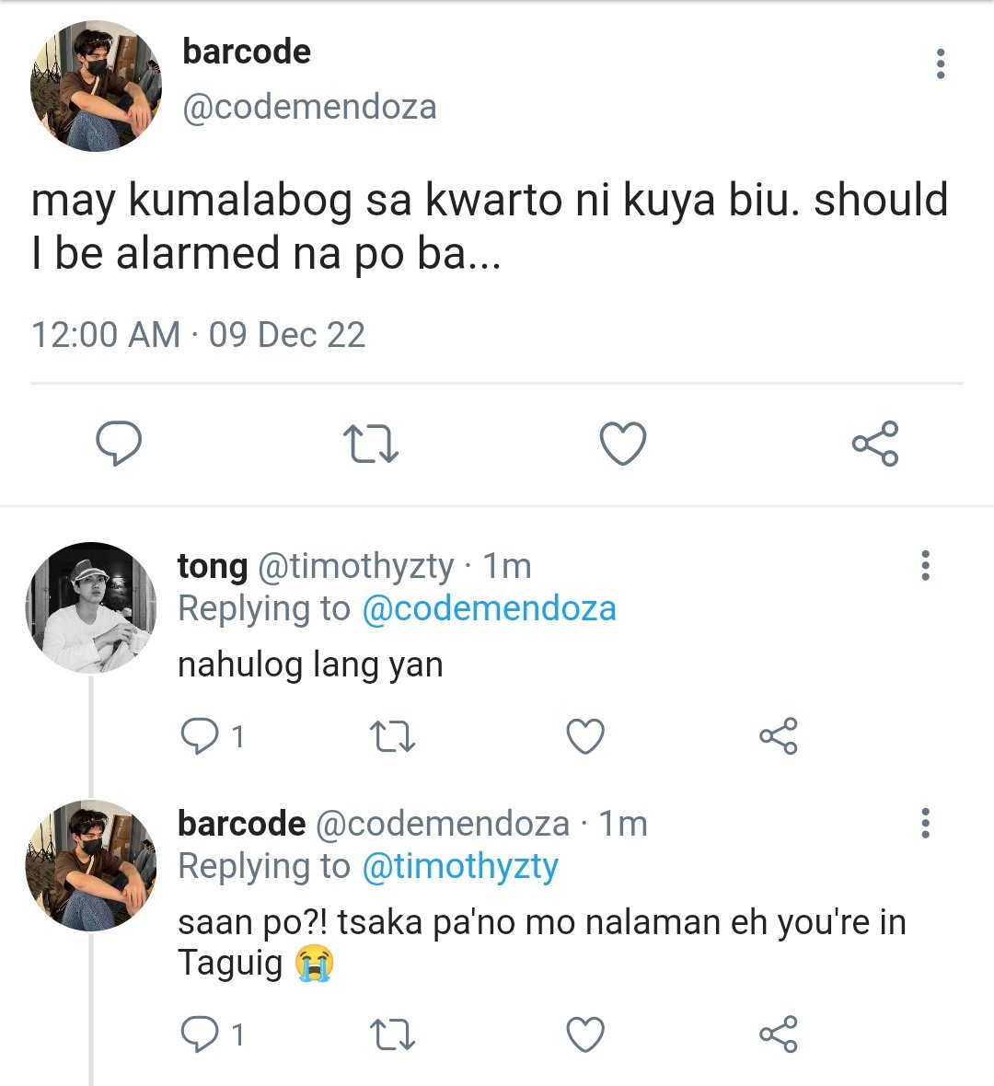Retweet tong's reply tweet

pos(393,736)
